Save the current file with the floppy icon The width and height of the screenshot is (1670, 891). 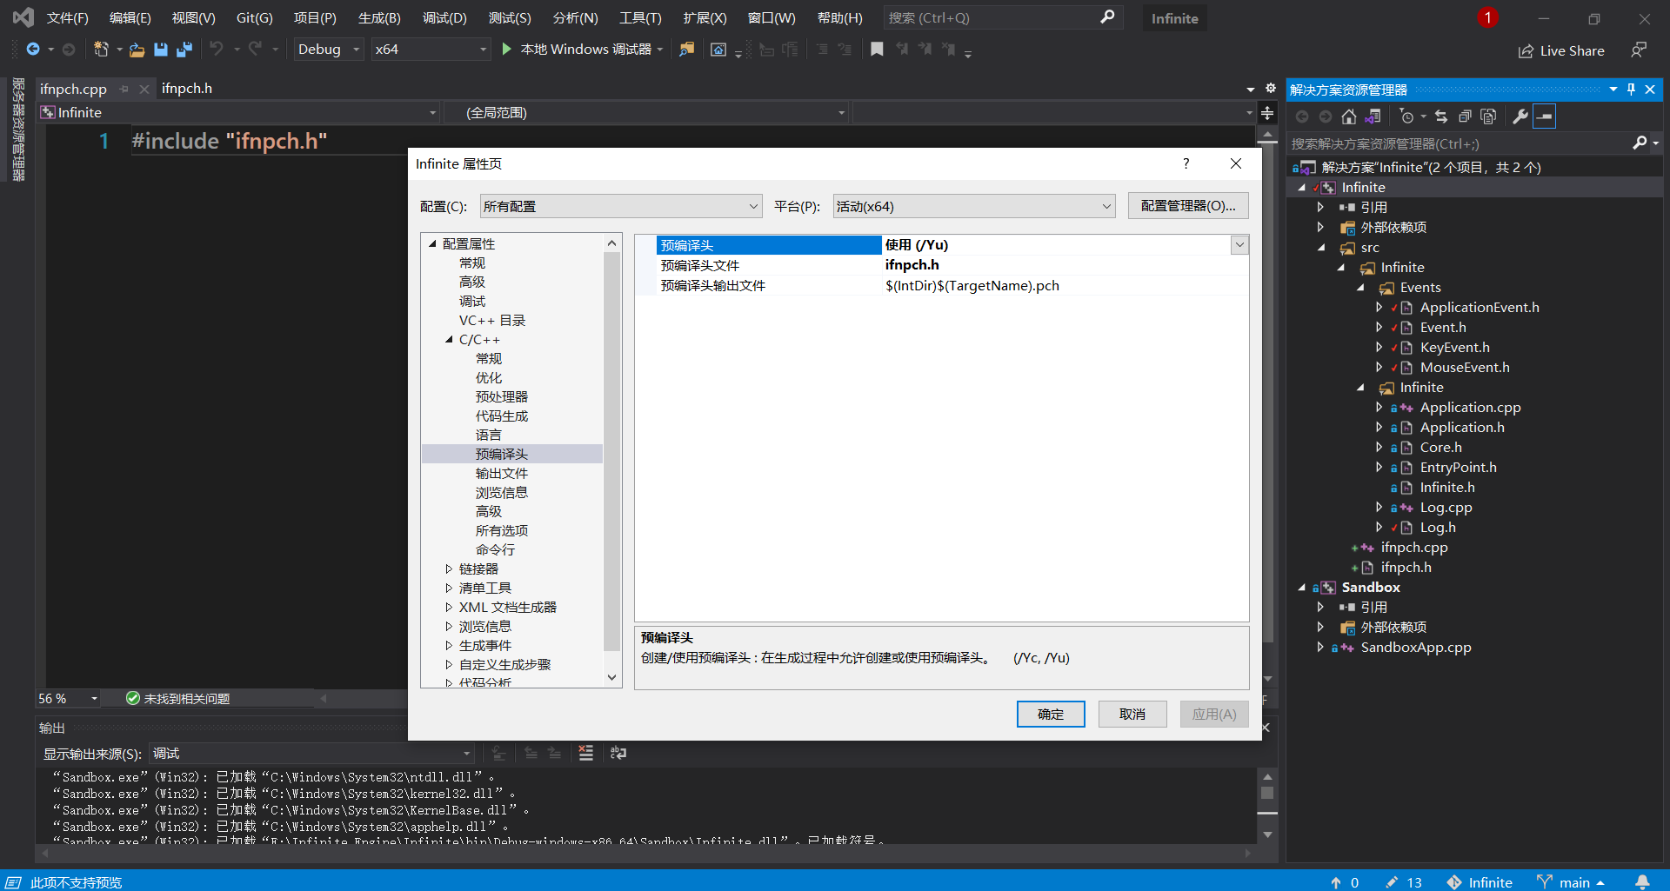click(x=161, y=50)
